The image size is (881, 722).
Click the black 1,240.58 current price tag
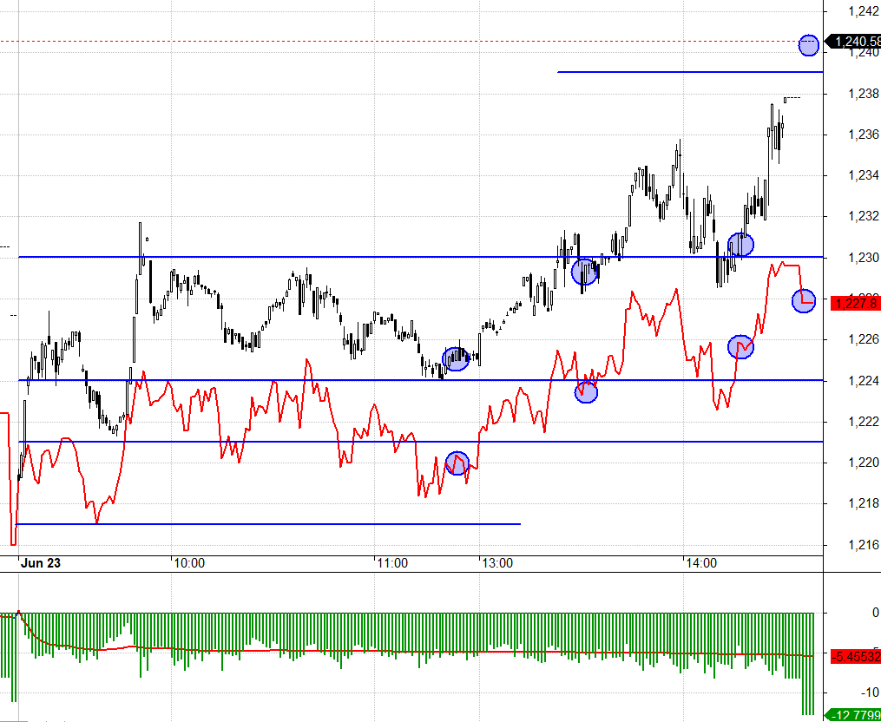point(856,41)
